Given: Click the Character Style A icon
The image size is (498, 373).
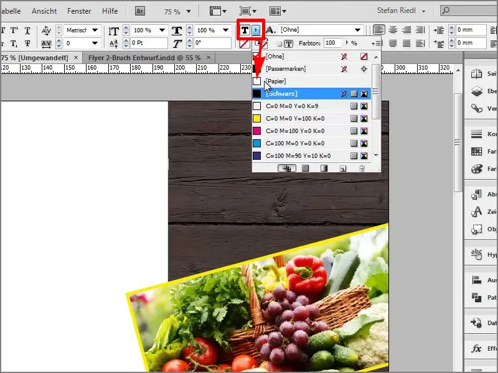Looking at the screenshot, I should 270,30.
